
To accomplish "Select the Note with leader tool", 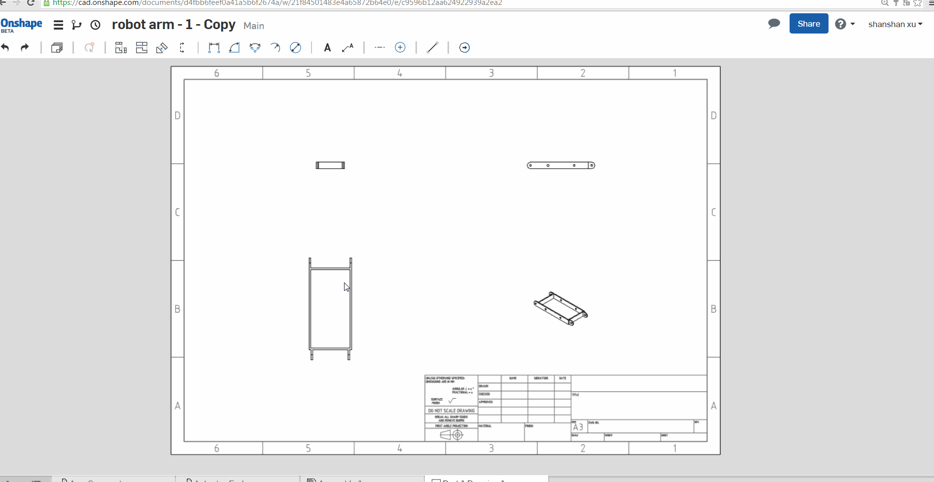I will point(348,47).
